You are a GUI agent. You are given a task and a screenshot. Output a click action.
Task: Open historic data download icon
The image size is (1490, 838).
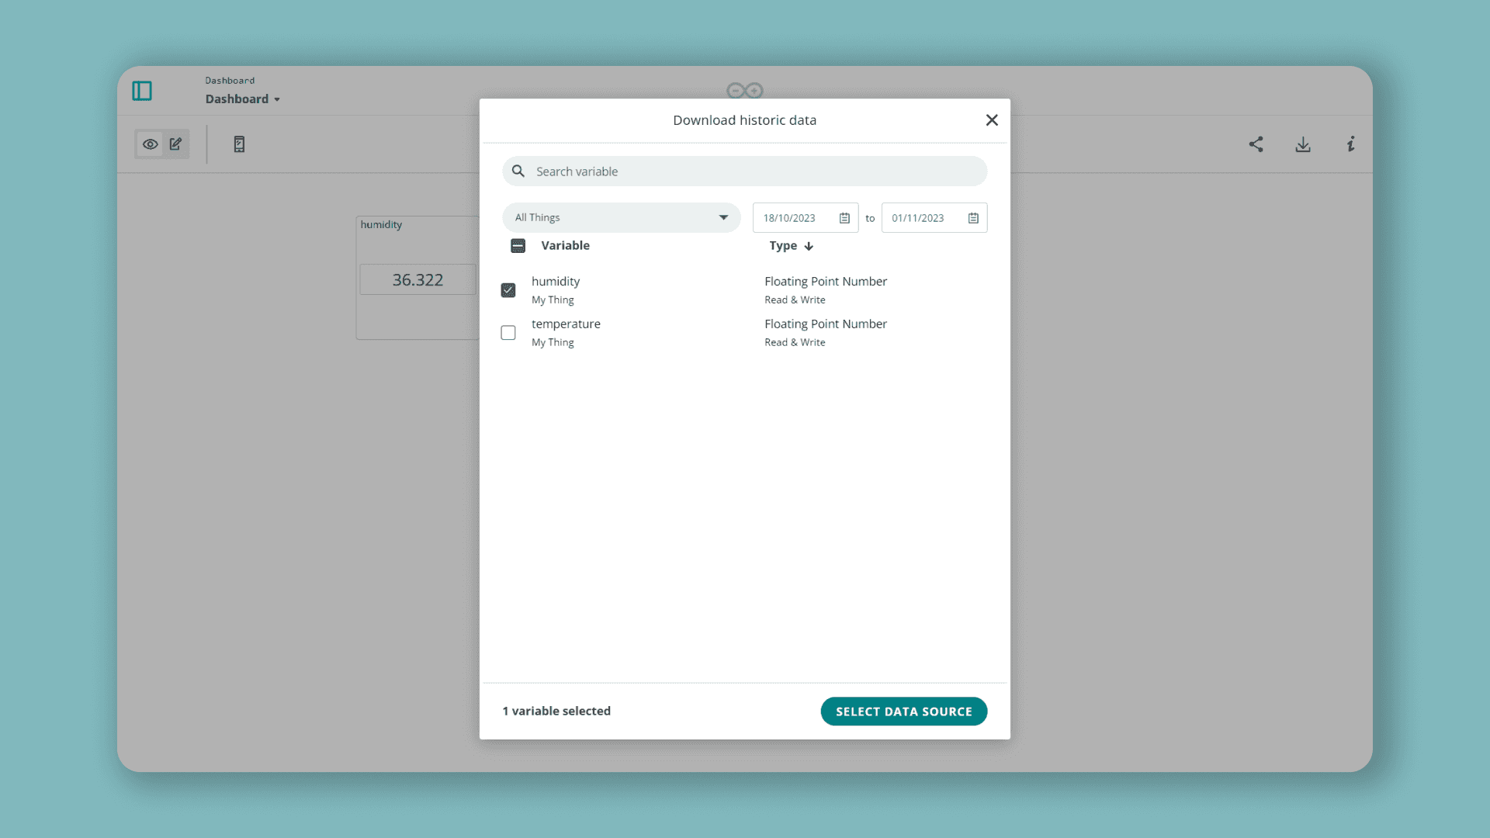[1303, 144]
